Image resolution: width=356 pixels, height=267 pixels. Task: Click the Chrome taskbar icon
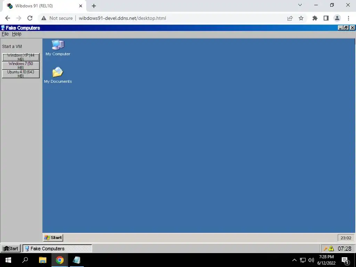(x=60, y=260)
